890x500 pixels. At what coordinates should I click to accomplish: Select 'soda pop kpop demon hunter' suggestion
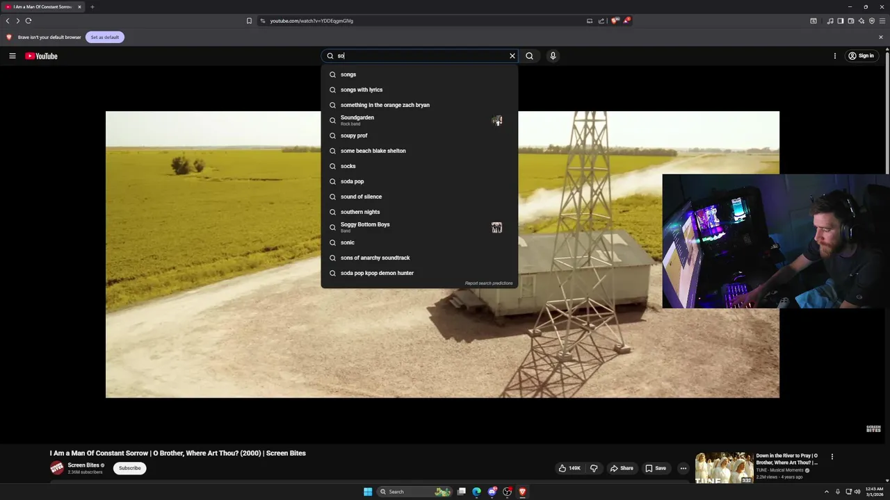point(419,273)
